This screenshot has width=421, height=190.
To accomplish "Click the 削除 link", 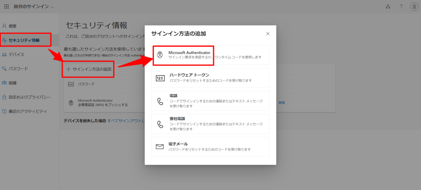I will (282, 102).
